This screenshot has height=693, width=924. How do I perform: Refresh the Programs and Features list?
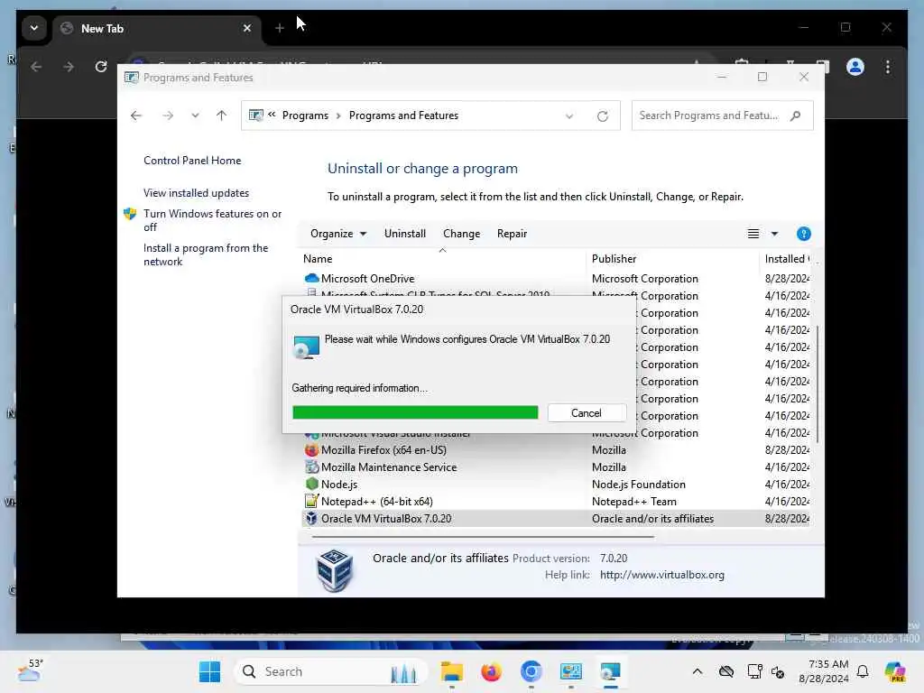[602, 116]
